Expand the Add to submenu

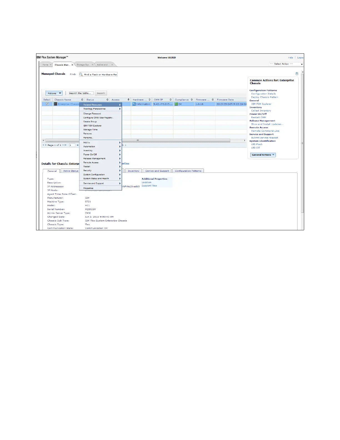pyautogui.click(x=101, y=142)
